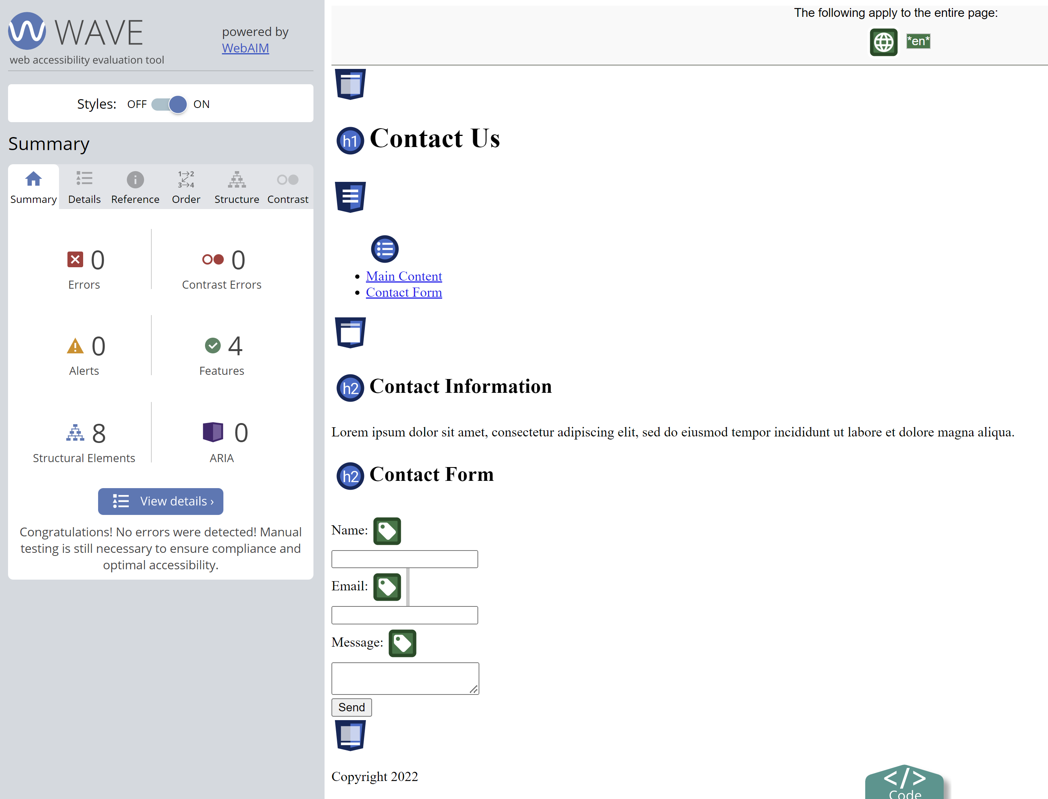Click the green Features checkmark icon
1048x799 pixels.
pos(213,346)
